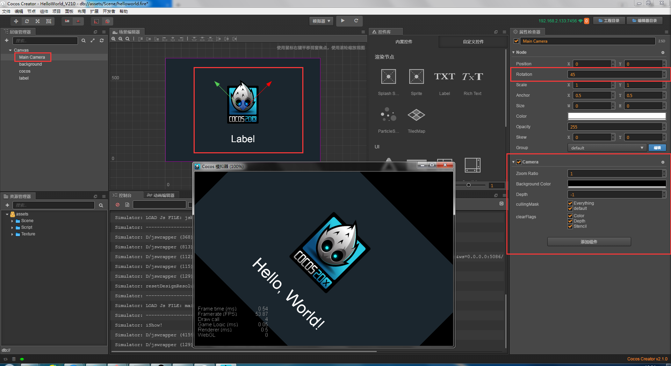Viewport: 671px width, 366px height.
Task: Open the camera Background Color swatch
Action: [x=617, y=184]
